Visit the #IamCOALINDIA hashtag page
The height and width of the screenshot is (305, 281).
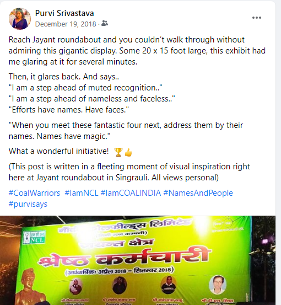(131, 193)
